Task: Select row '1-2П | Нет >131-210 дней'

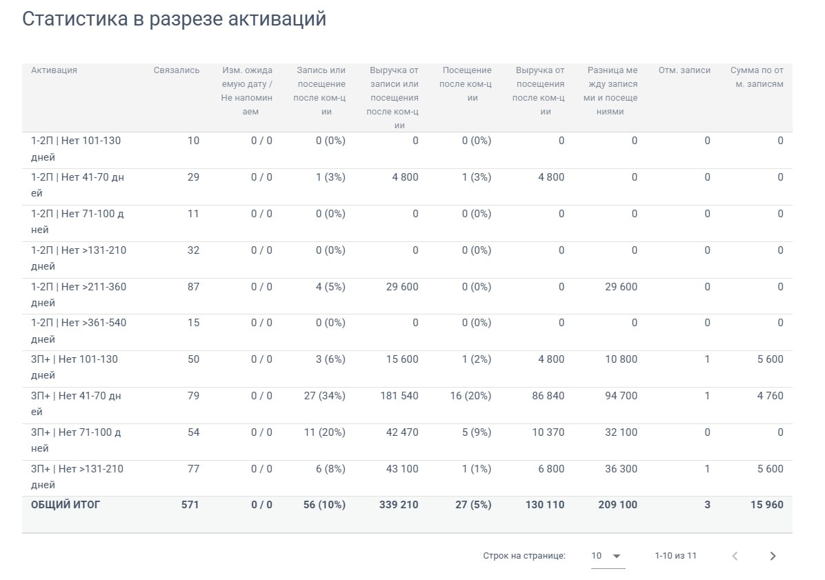Action: click(x=407, y=260)
